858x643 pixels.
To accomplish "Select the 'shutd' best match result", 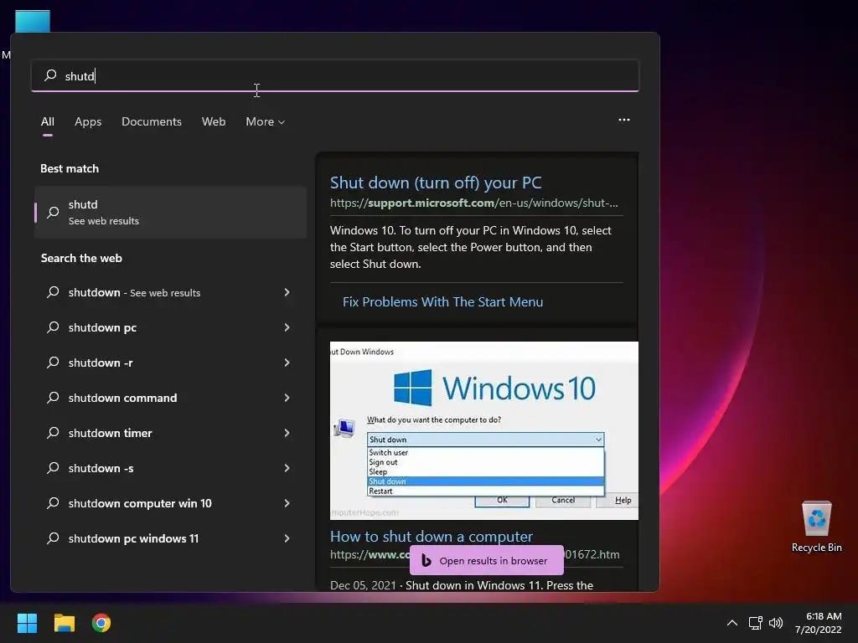I will coord(170,212).
